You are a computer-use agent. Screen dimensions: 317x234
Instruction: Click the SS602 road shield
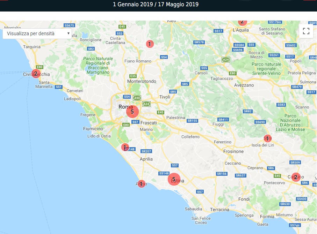pos(291,45)
